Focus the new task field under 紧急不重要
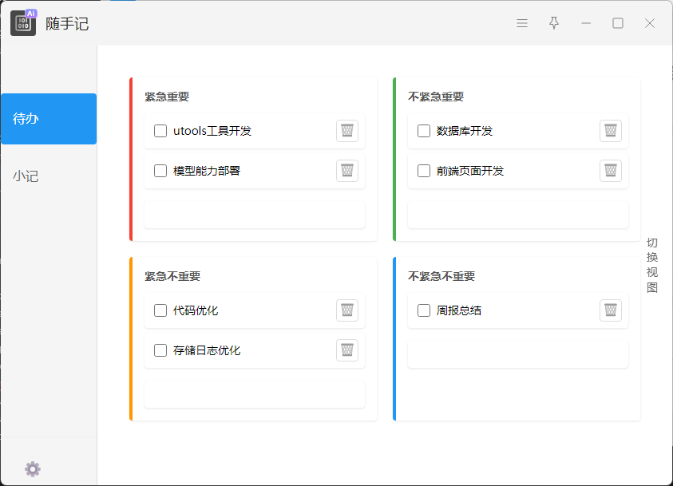This screenshot has width=673, height=486. click(255, 393)
